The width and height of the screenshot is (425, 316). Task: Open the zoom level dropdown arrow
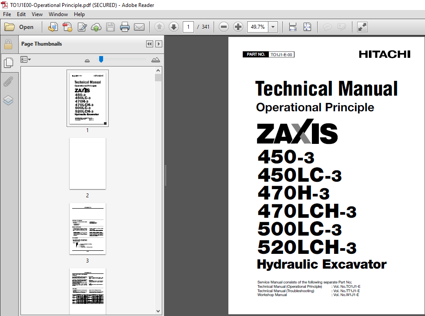[x=273, y=27]
